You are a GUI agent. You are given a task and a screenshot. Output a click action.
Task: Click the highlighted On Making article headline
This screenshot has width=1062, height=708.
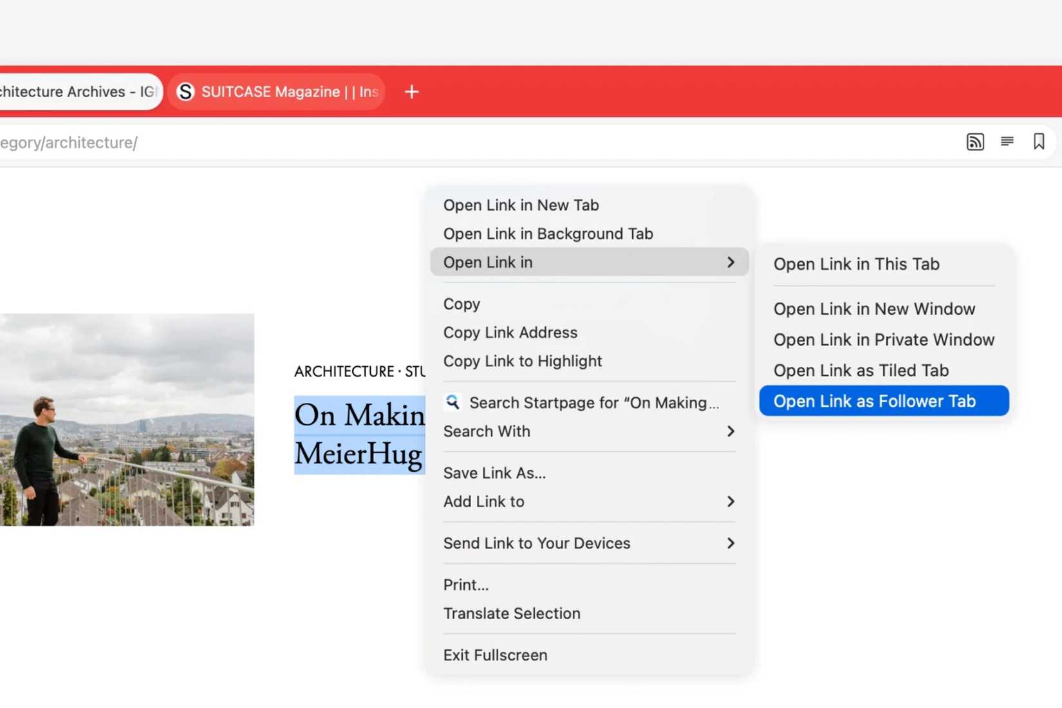coord(359,434)
